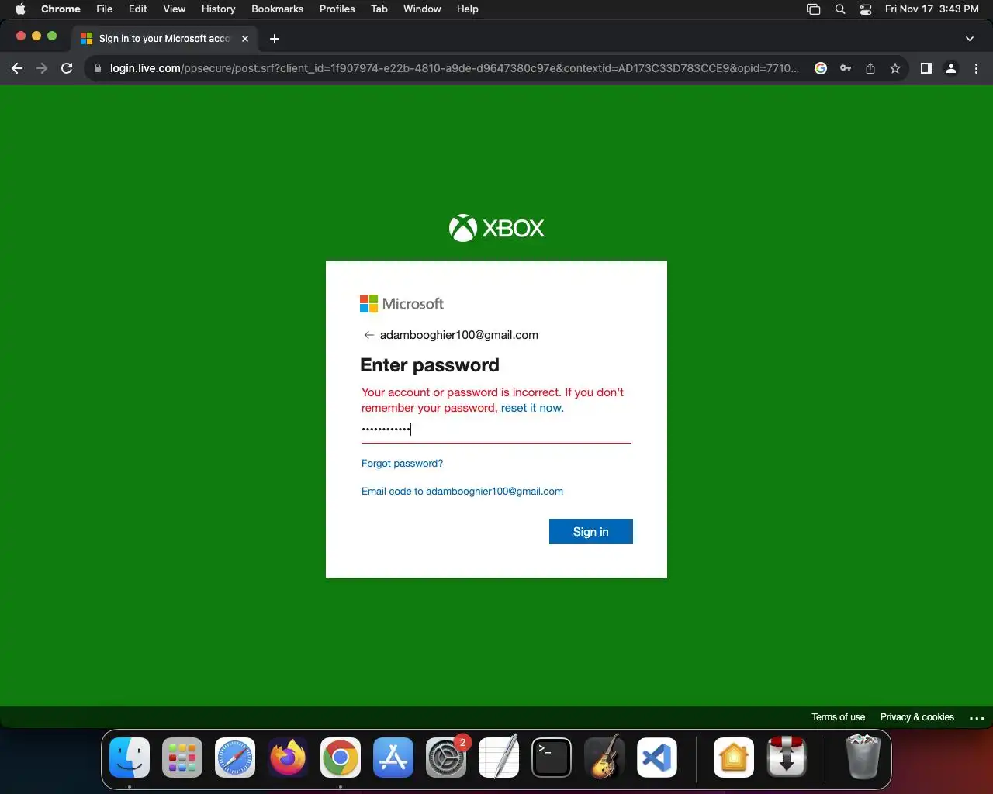This screenshot has width=993, height=794.
Task: Open the Profiles menu
Action: pos(337,9)
